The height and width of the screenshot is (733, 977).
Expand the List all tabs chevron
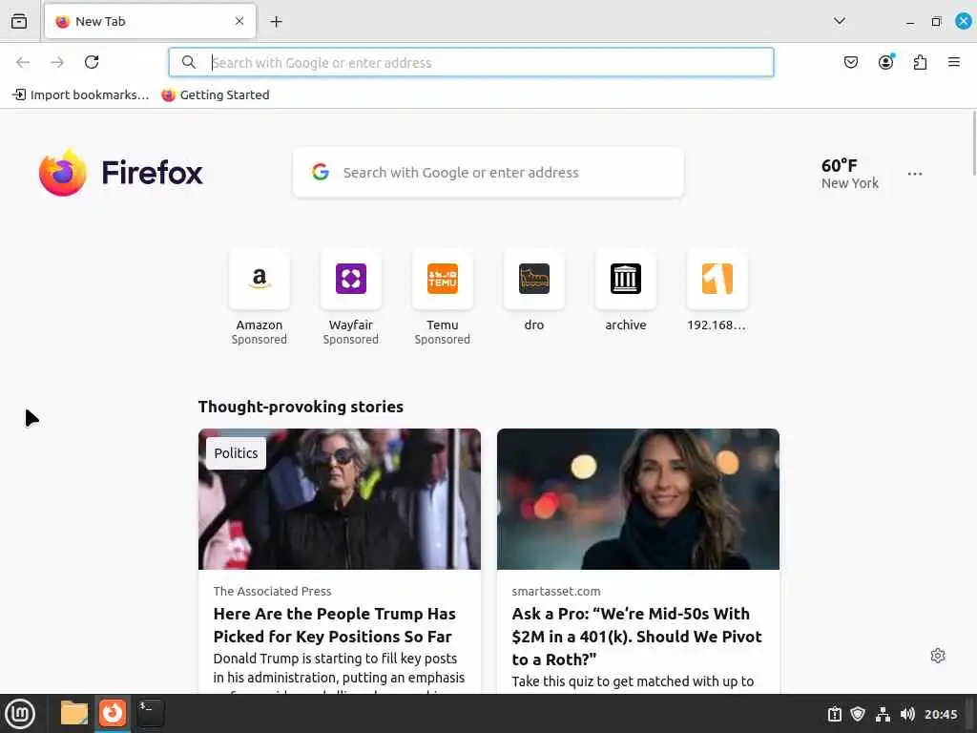pyautogui.click(x=840, y=21)
